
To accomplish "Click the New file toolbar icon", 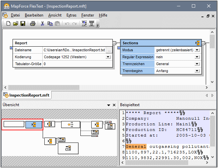I will click(x=9, y=23).
